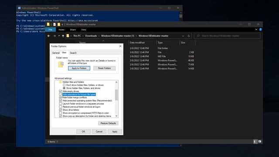Toggle Hide protected operating system files
279x157 pixels.
pos(61,101)
